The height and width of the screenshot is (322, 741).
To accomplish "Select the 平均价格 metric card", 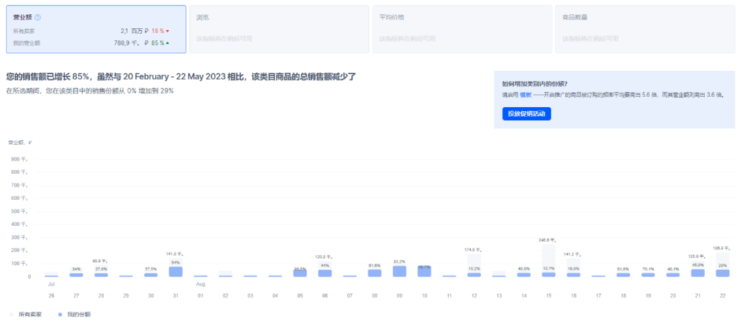I will [462, 30].
